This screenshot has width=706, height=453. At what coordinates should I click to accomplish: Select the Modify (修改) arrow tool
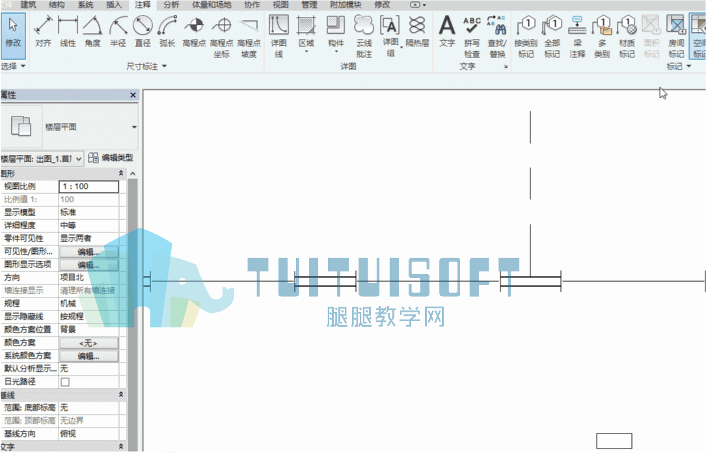pyautogui.click(x=13, y=35)
